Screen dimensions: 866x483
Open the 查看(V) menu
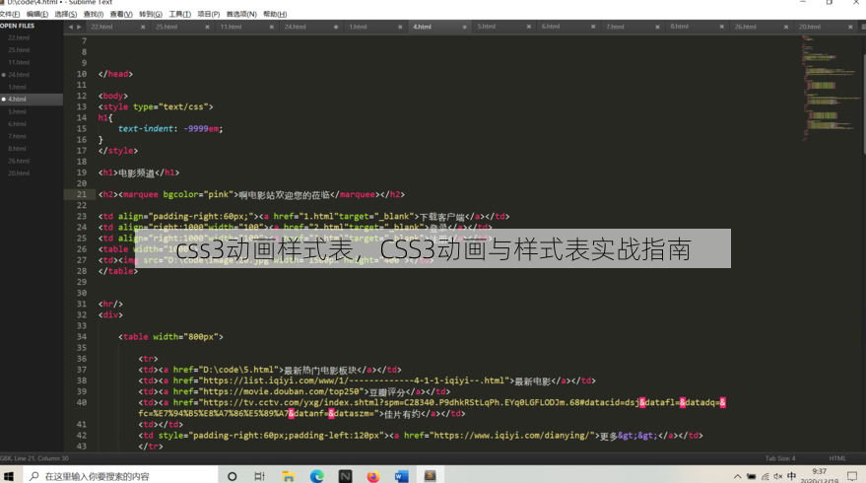click(x=121, y=14)
